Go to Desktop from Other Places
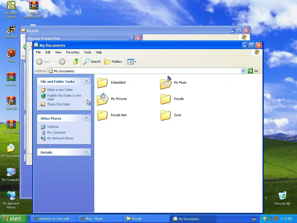The width and height of the screenshot is (297, 223). (53, 127)
